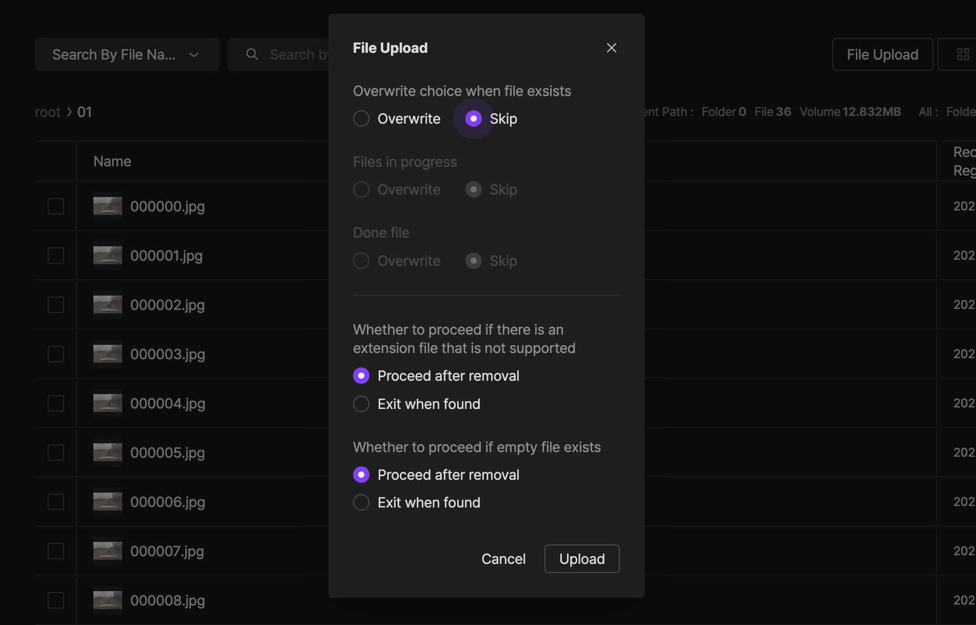Check the box beside 000005.jpg
This screenshot has width=976, height=625.
coord(56,453)
